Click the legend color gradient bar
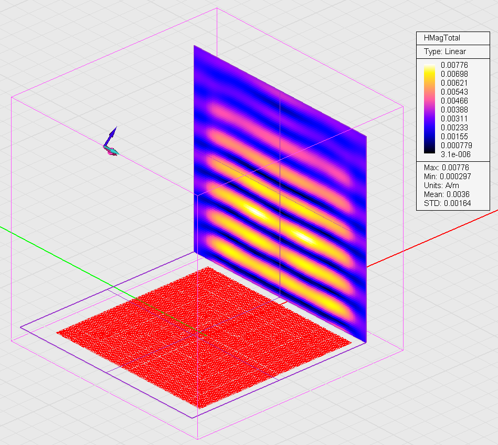This screenshot has height=445, width=498. coord(429,109)
